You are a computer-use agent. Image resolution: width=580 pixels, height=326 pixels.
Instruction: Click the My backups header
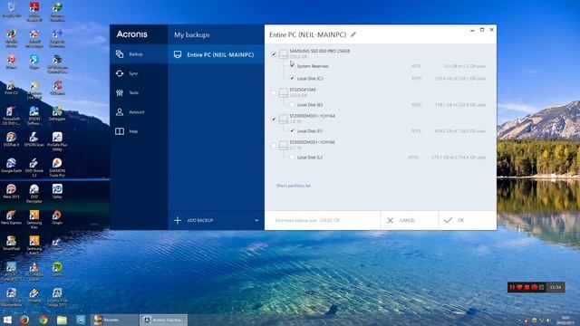[x=192, y=34]
